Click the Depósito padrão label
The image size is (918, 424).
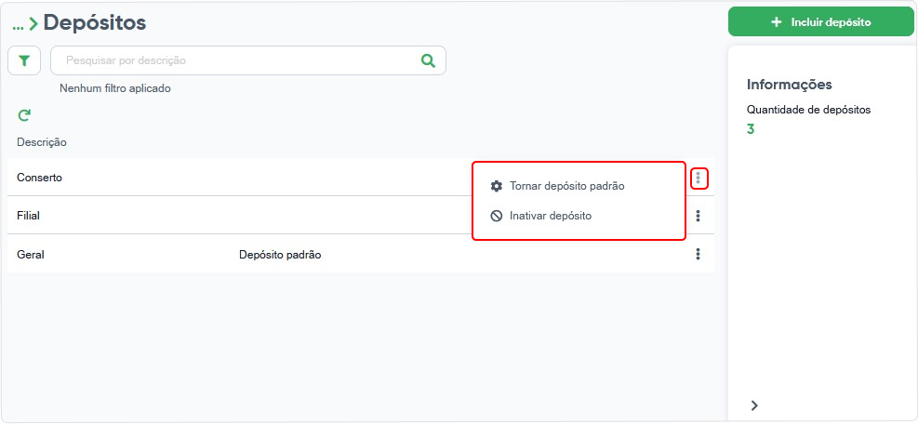click(x=280, y=256)
